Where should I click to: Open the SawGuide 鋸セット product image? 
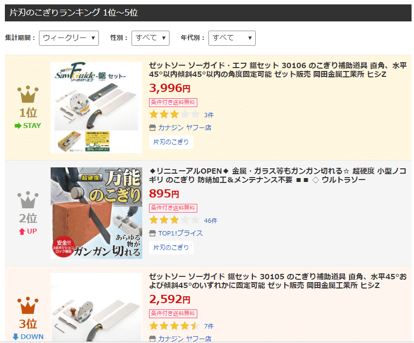click(96, 108)
